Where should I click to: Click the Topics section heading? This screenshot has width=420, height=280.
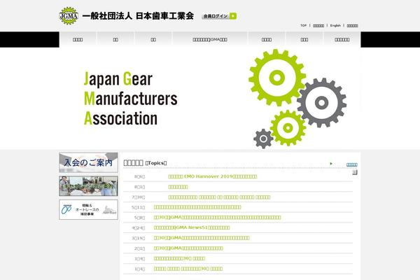click(145, 162)
